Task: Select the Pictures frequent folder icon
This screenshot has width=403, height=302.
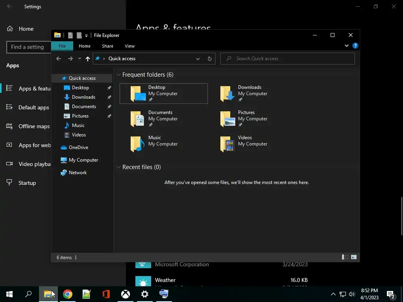Action: (228, 119)
